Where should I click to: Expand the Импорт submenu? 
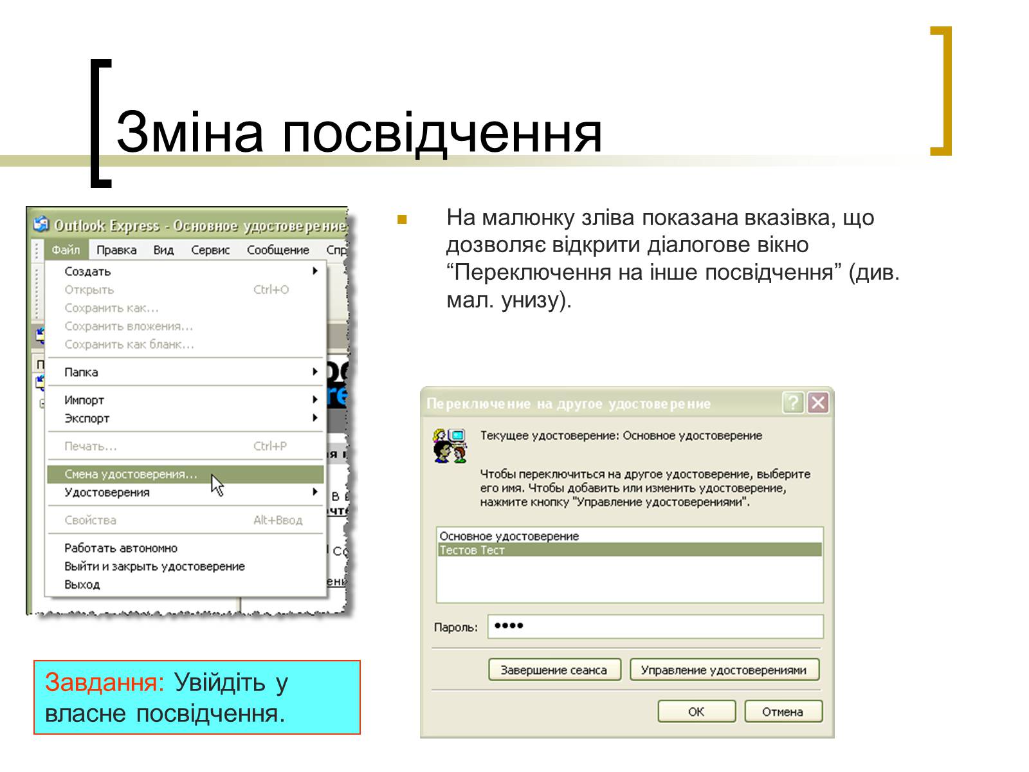coord(185,400)
